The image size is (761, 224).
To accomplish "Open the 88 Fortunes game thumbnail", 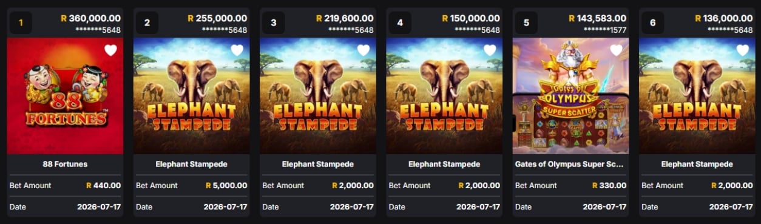I will click(x=65, y=96).
